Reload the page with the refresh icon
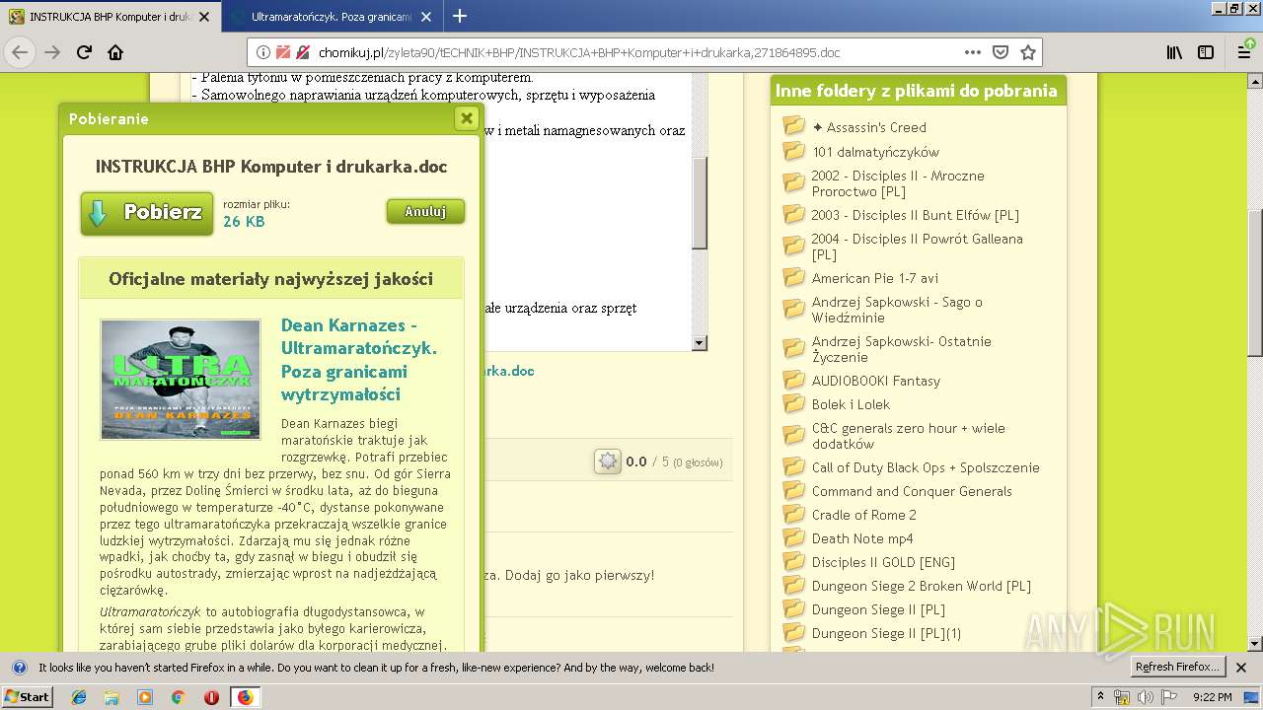This screenshot has width=1263, height=710. 85,52
